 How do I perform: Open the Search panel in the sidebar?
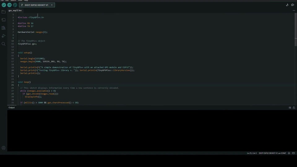point(3,44)
